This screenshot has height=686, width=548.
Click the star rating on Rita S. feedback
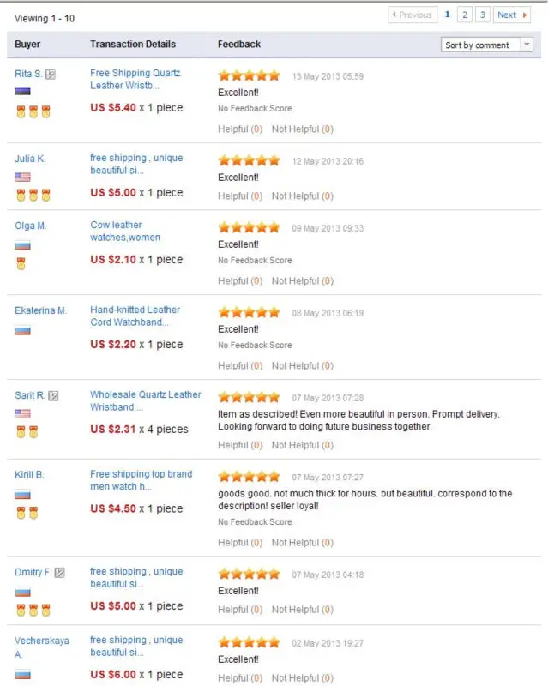click(249, 76)
